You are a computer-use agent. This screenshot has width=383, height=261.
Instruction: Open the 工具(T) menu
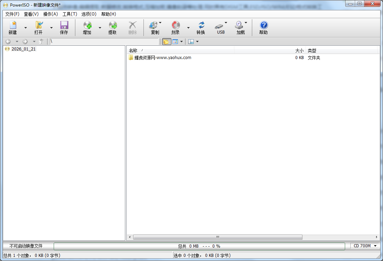pos(70,14)
